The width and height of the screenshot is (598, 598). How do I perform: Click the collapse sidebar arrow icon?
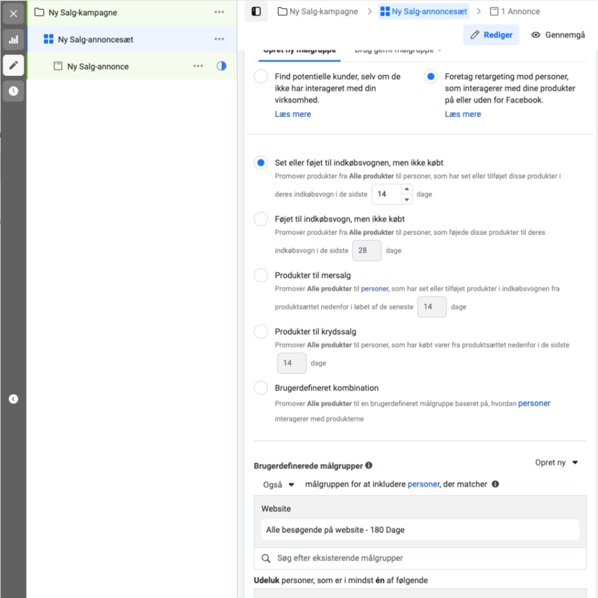pos(13,399)
